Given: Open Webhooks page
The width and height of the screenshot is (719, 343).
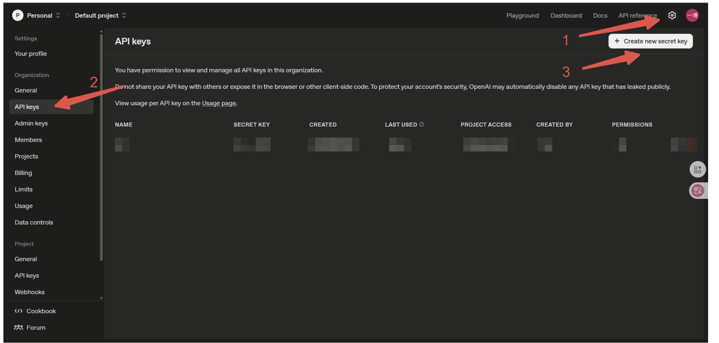Looking at the screenshot, I should pyautogui.click(x=30, y=292).
